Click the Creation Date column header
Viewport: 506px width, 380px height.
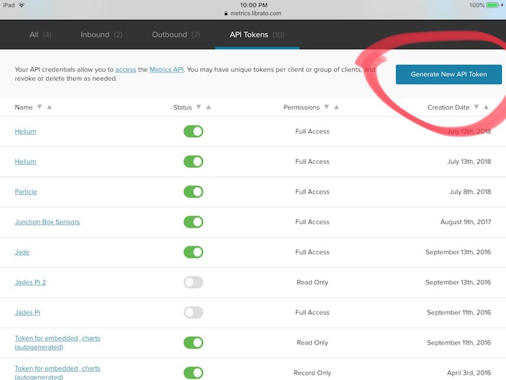pyautogui.click(x=449, y=107)
